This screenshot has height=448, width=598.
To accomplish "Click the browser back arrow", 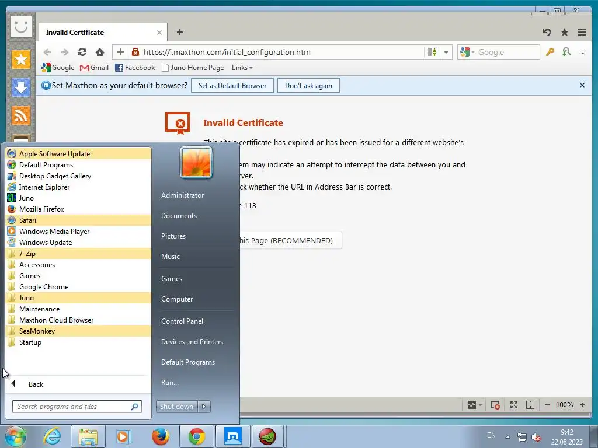I will [47, 52].
